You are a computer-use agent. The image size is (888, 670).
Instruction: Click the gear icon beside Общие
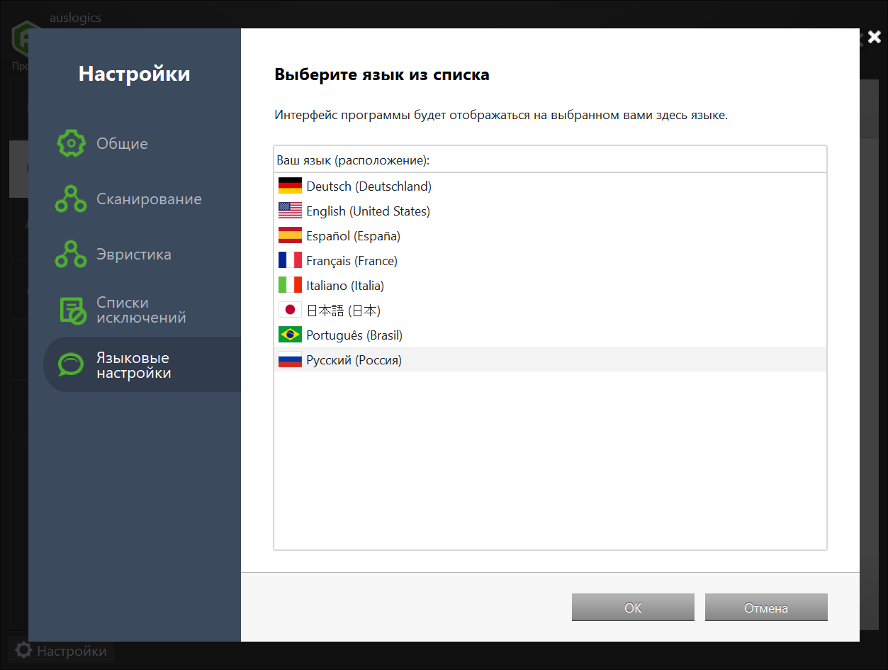[x=71, y=143]
